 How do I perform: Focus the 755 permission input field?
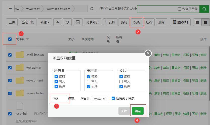[59, 99]
